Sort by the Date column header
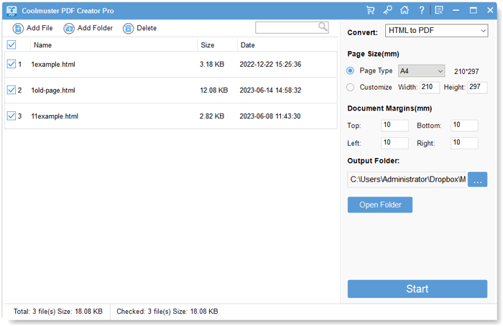The height and width of the screenshot is (326, 503). (248, 45)
